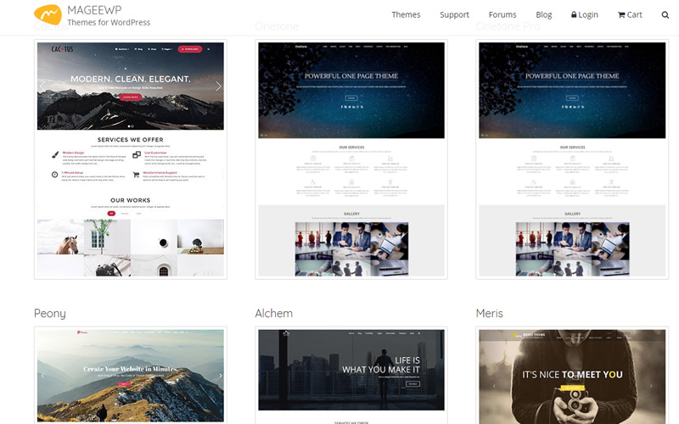This screenshot has width=679, height=424.
Task: Open the search magnifier icon in header
Action: coord(665,15)
